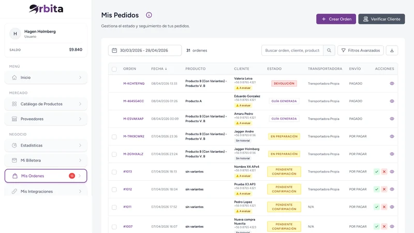The width and height of the screenshot is (414, 233).
Task: Click the eye icon for order #1011
Action: 392,207
